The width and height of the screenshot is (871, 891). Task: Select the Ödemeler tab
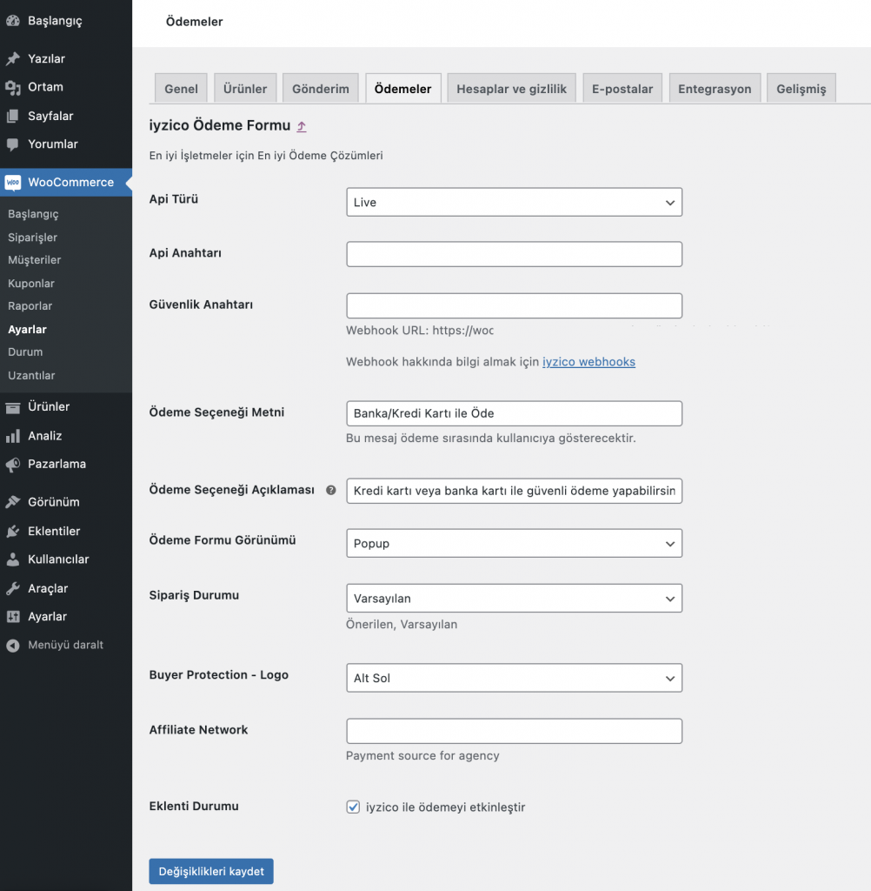403,89
